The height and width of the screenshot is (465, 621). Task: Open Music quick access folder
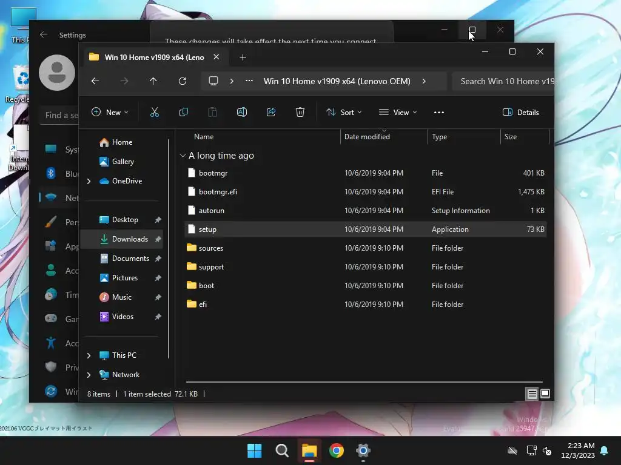121,297
